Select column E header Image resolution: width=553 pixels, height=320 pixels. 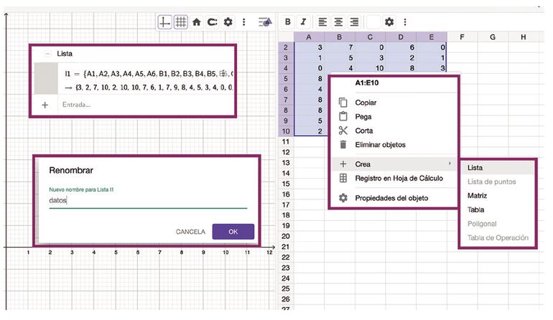click(x=432, y=37)
